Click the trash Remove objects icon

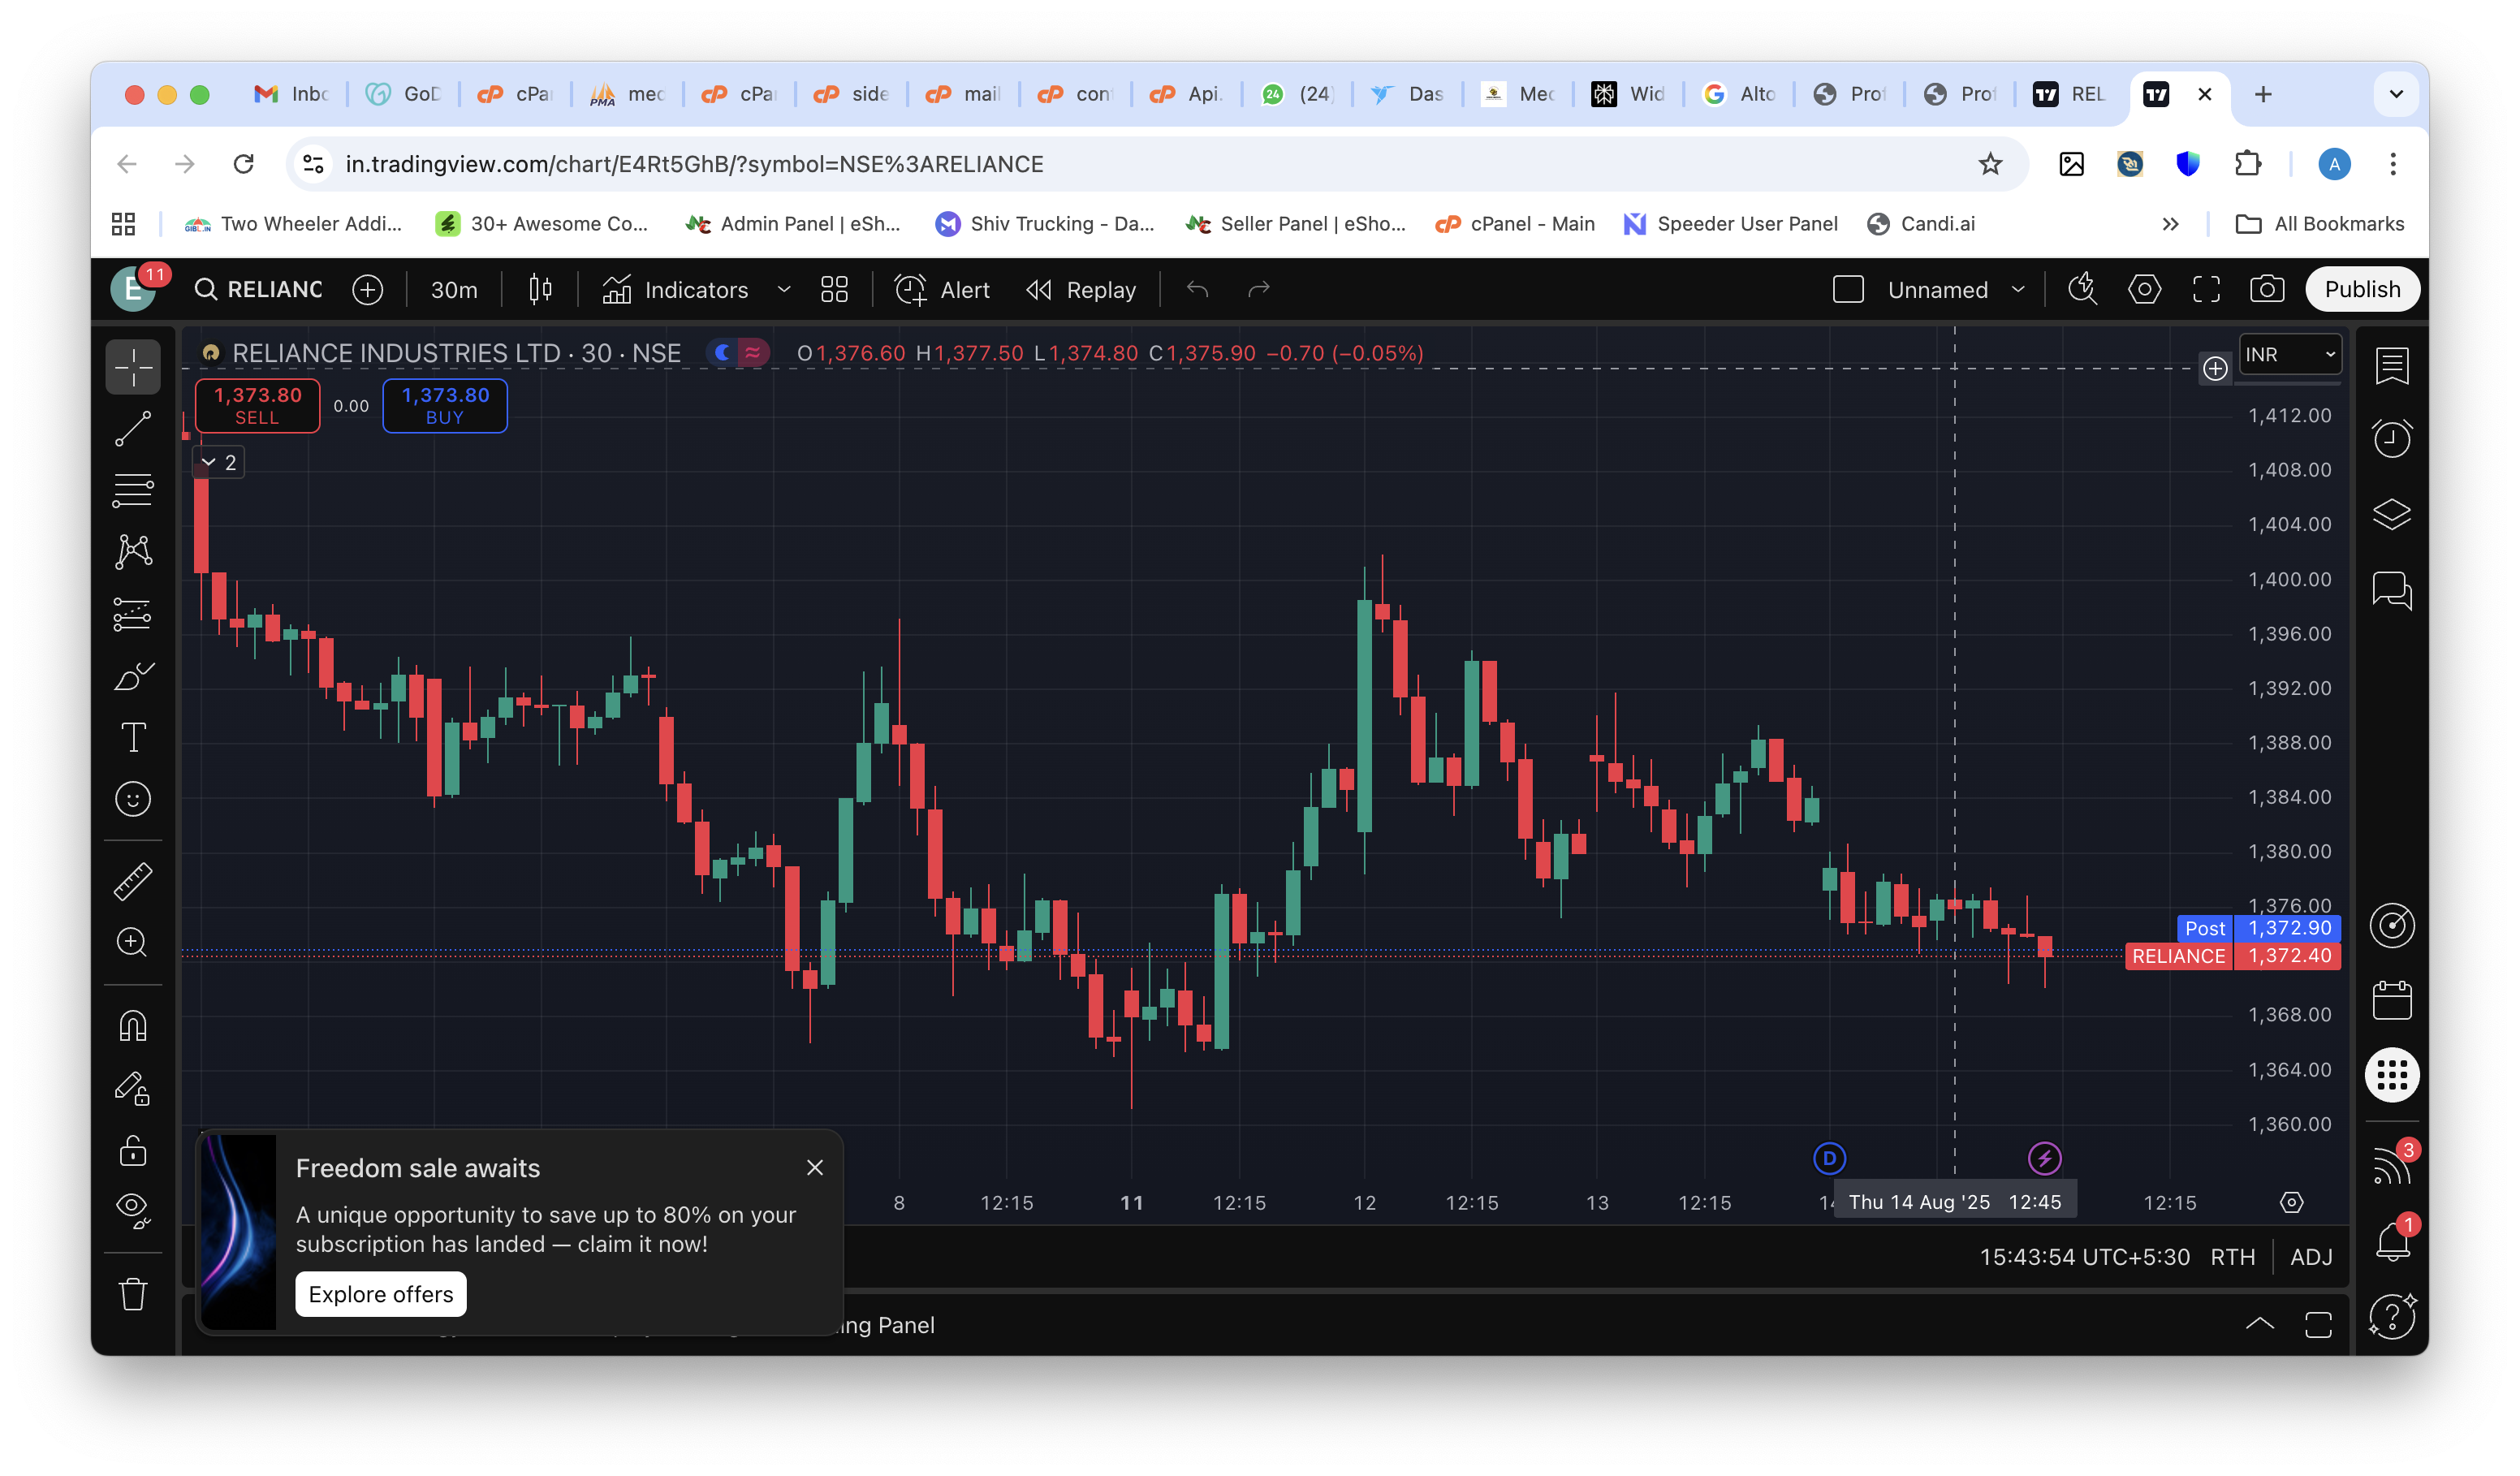pos(133,1294)
